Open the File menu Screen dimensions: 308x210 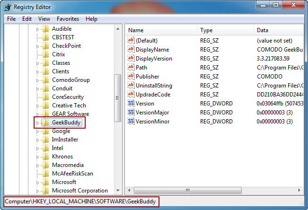coord(11,19)
